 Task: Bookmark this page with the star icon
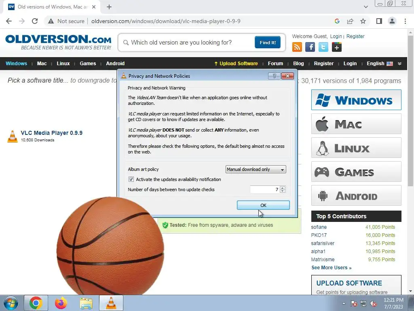point(363,21)
